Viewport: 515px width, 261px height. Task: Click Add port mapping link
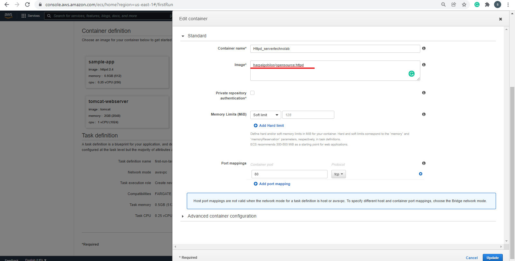click(x=275, y=184)
